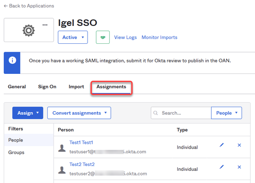Image resolution: width=255 pixels, height=183 pixels.
Task: Open the Convert assignments dropdown
Action: [79, 113]
